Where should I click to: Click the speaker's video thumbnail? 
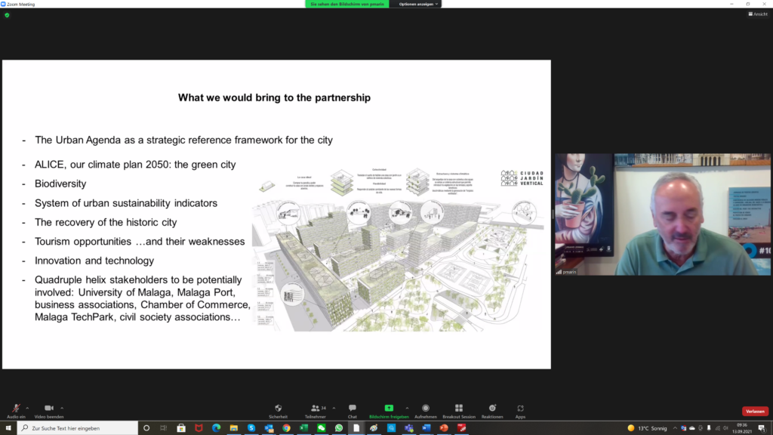663,215
